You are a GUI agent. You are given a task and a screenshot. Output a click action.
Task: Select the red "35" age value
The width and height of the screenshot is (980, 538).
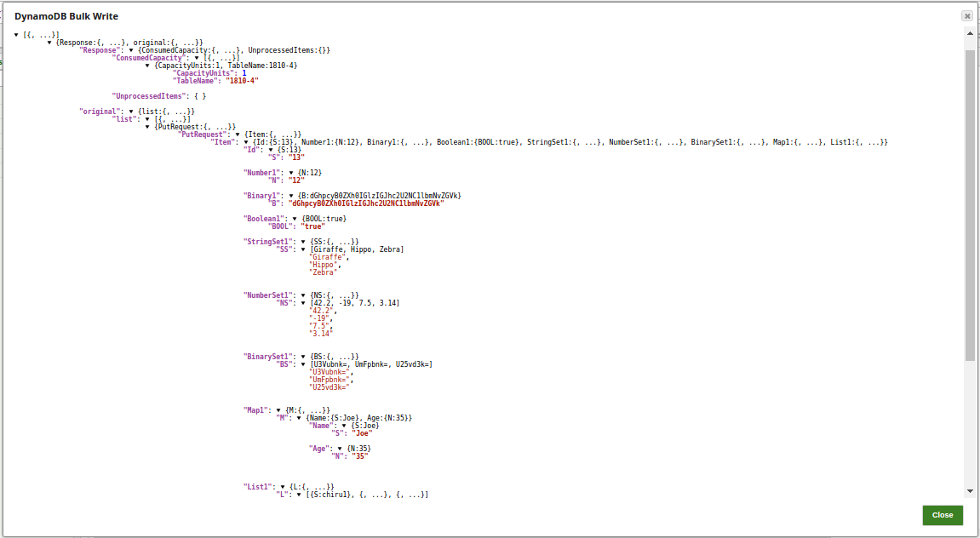click(x=358, y=456)
